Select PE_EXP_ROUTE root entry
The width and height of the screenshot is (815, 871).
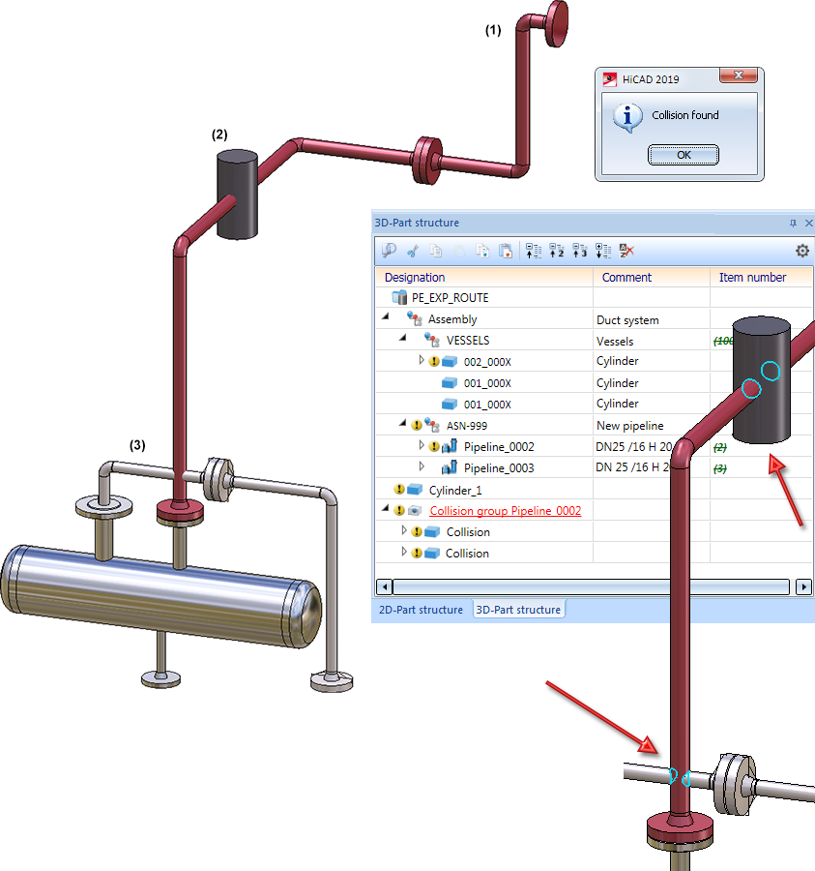(x=450, y=298)
